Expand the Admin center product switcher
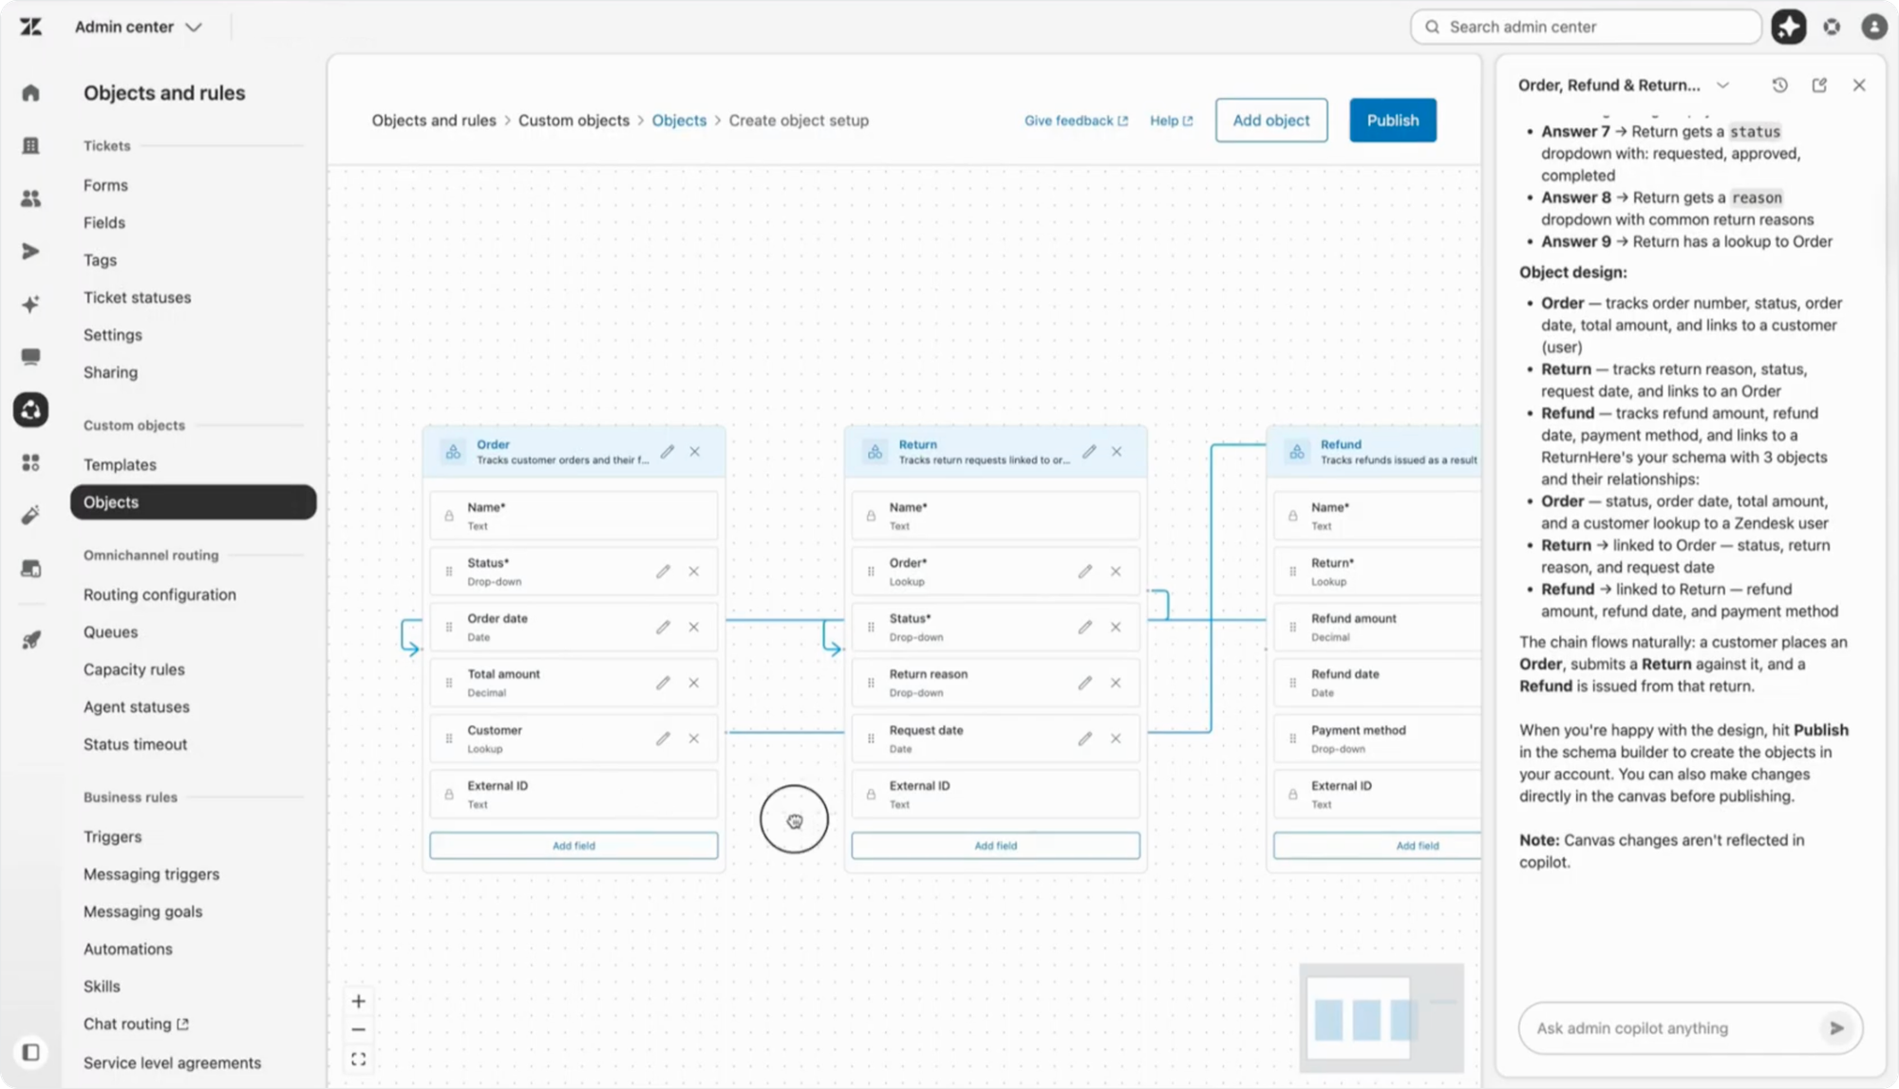The width and height of the screenshot is (1899, 1089). [139, 27]
